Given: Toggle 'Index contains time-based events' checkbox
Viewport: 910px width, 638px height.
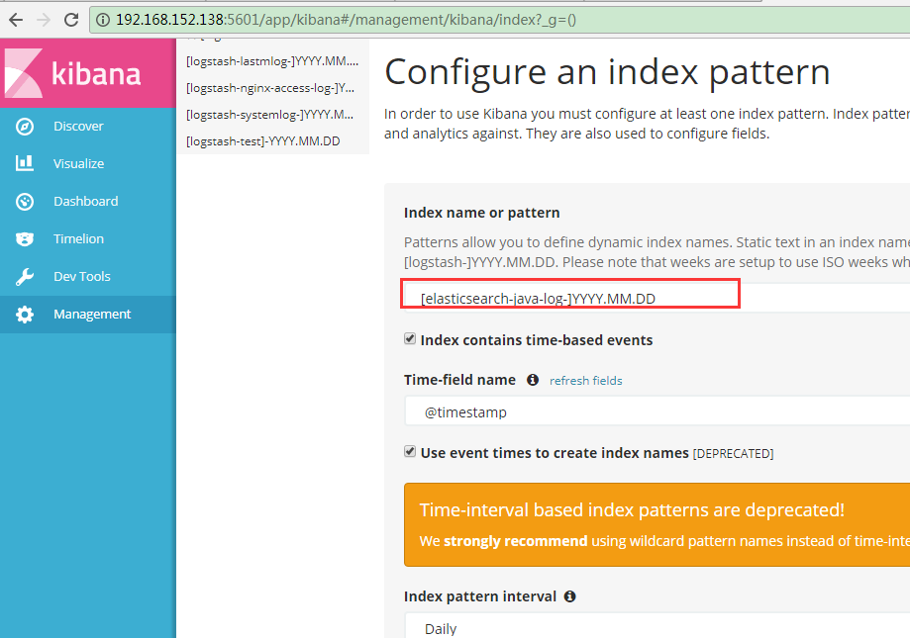Looking at the screenshot, I should [x=410, y=339].
